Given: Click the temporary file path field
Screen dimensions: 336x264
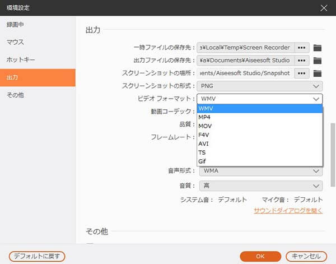Looking at the screenshot, I should click(246, 48).
